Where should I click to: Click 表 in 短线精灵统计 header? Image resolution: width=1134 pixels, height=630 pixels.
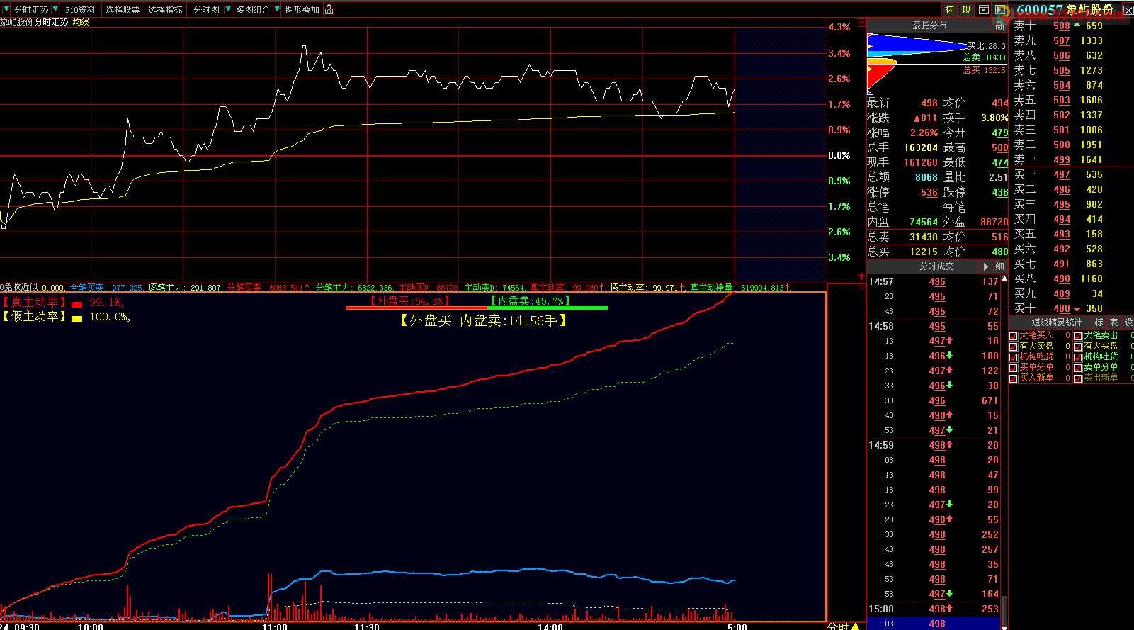coord(1113,322)
